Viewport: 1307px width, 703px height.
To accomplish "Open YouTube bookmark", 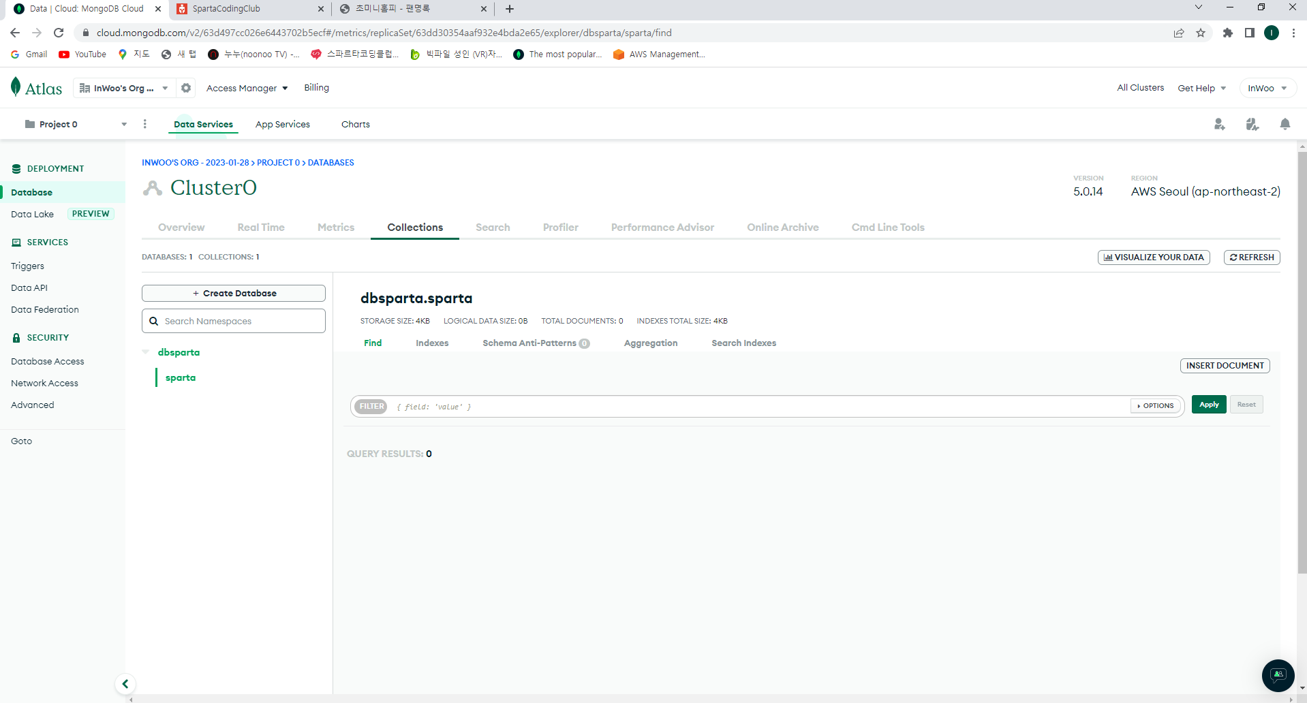I will click(x=82, y=54).
